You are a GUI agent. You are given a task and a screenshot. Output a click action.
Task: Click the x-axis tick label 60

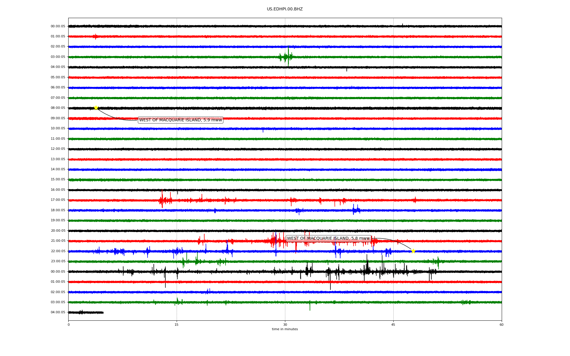pos(501,325)
